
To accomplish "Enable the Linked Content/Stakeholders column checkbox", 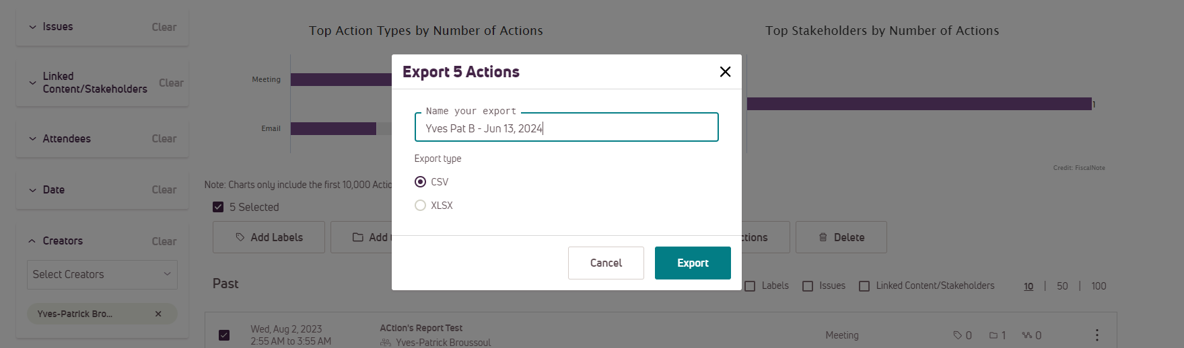I will (x=864, y=286).
